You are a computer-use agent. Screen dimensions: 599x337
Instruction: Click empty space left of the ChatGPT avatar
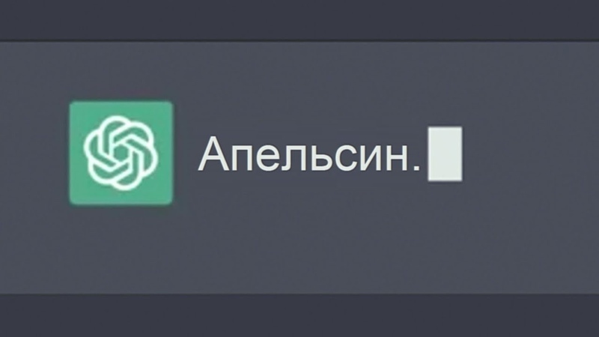coord(34,153)
